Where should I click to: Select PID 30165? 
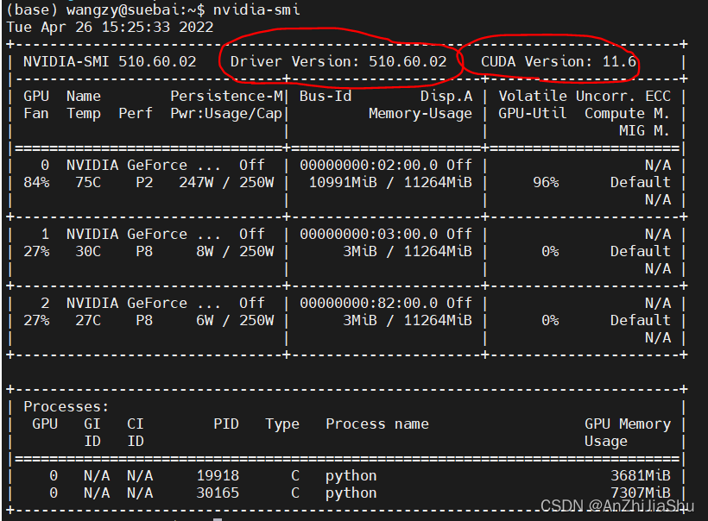[218, 493]
